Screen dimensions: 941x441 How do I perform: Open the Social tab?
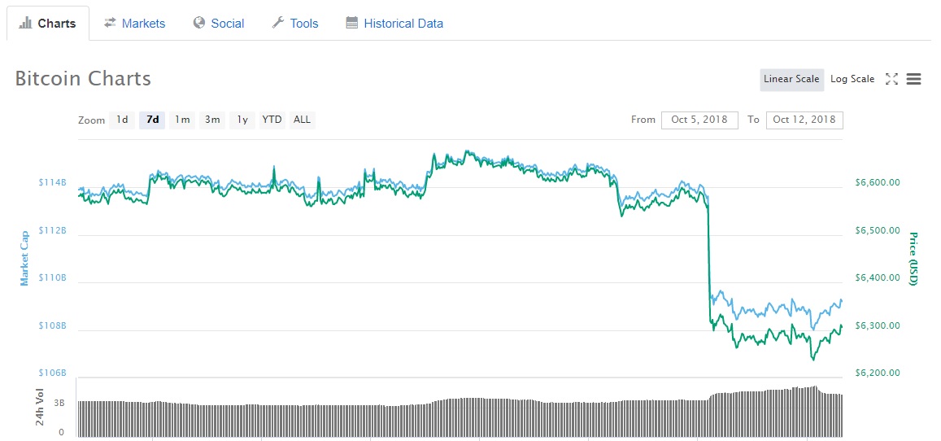click(x=219, y=24)
